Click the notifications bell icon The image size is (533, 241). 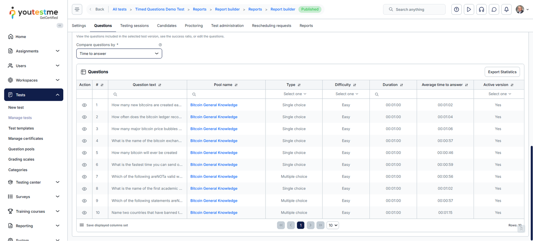click(506, 9)
